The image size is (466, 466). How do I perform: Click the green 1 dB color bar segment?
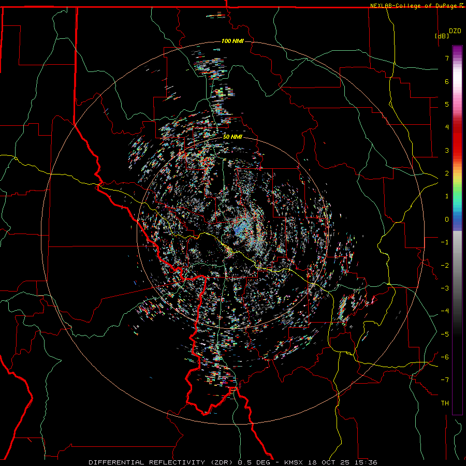point(457,196)
